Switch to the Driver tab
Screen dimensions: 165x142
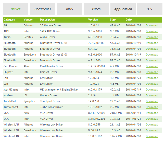click(16, 9)
